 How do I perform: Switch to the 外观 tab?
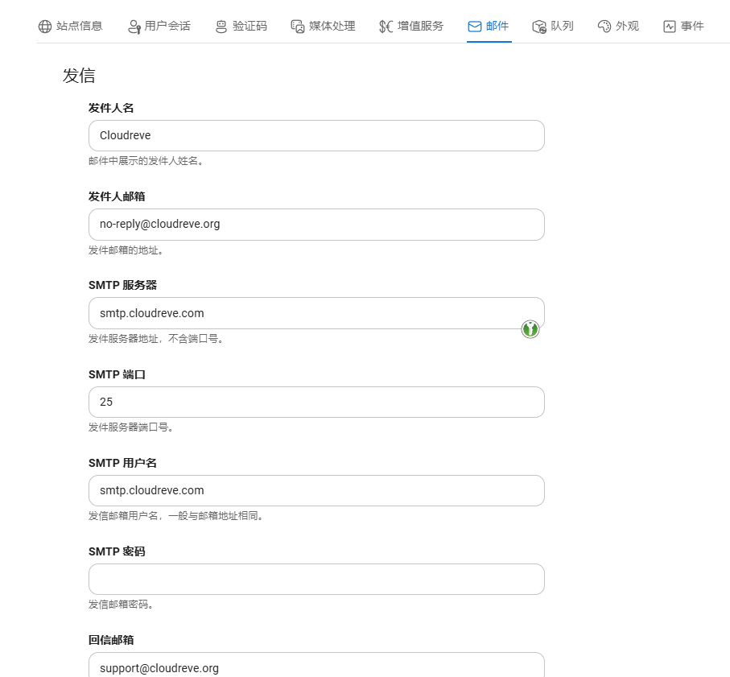click(x=618, y=26)
